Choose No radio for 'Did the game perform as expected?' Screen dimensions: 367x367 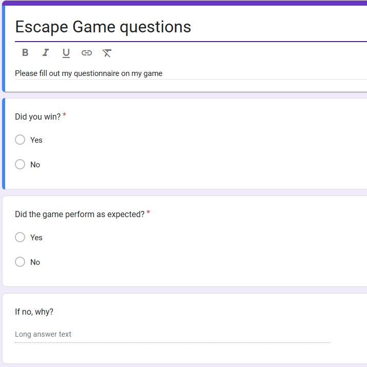pos(20,262)
